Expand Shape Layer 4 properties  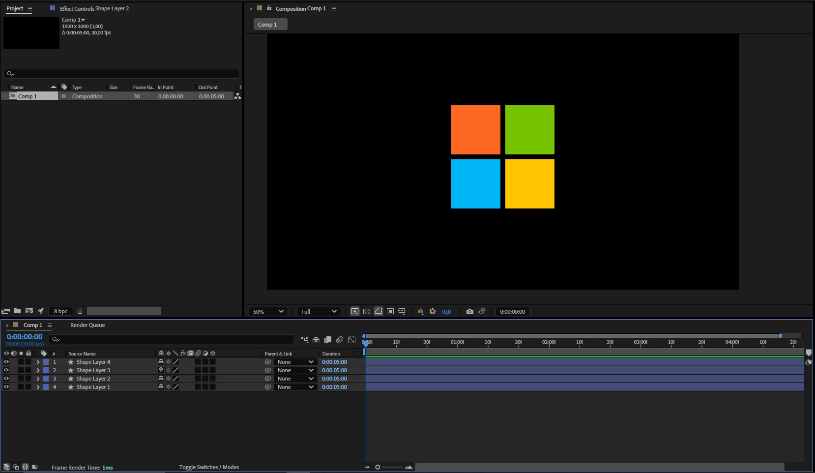[x=38, y=362]
